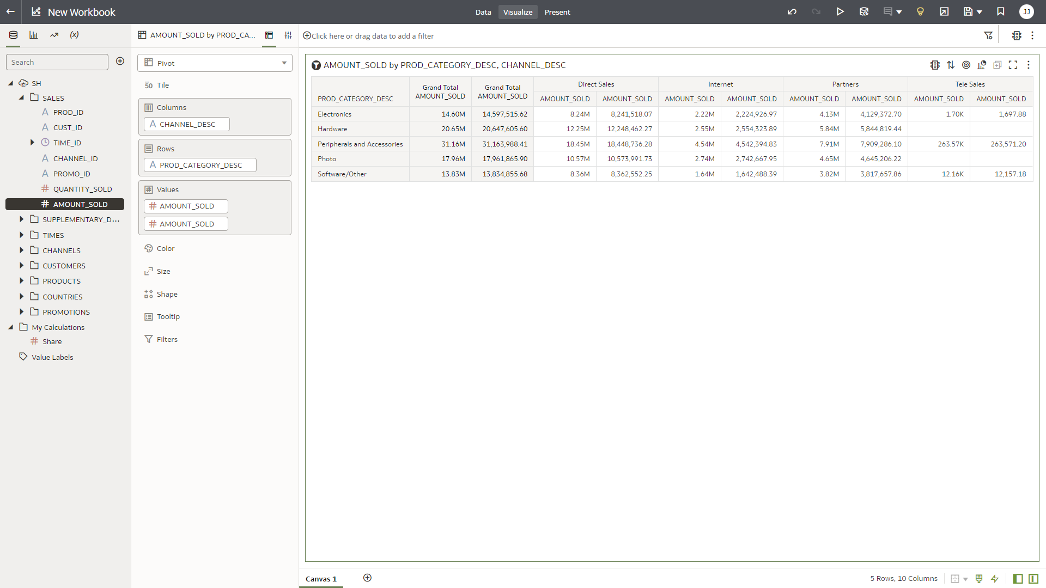1046x588 pixels.
Task: Add a new canvas with plus button
Action: 368,578
